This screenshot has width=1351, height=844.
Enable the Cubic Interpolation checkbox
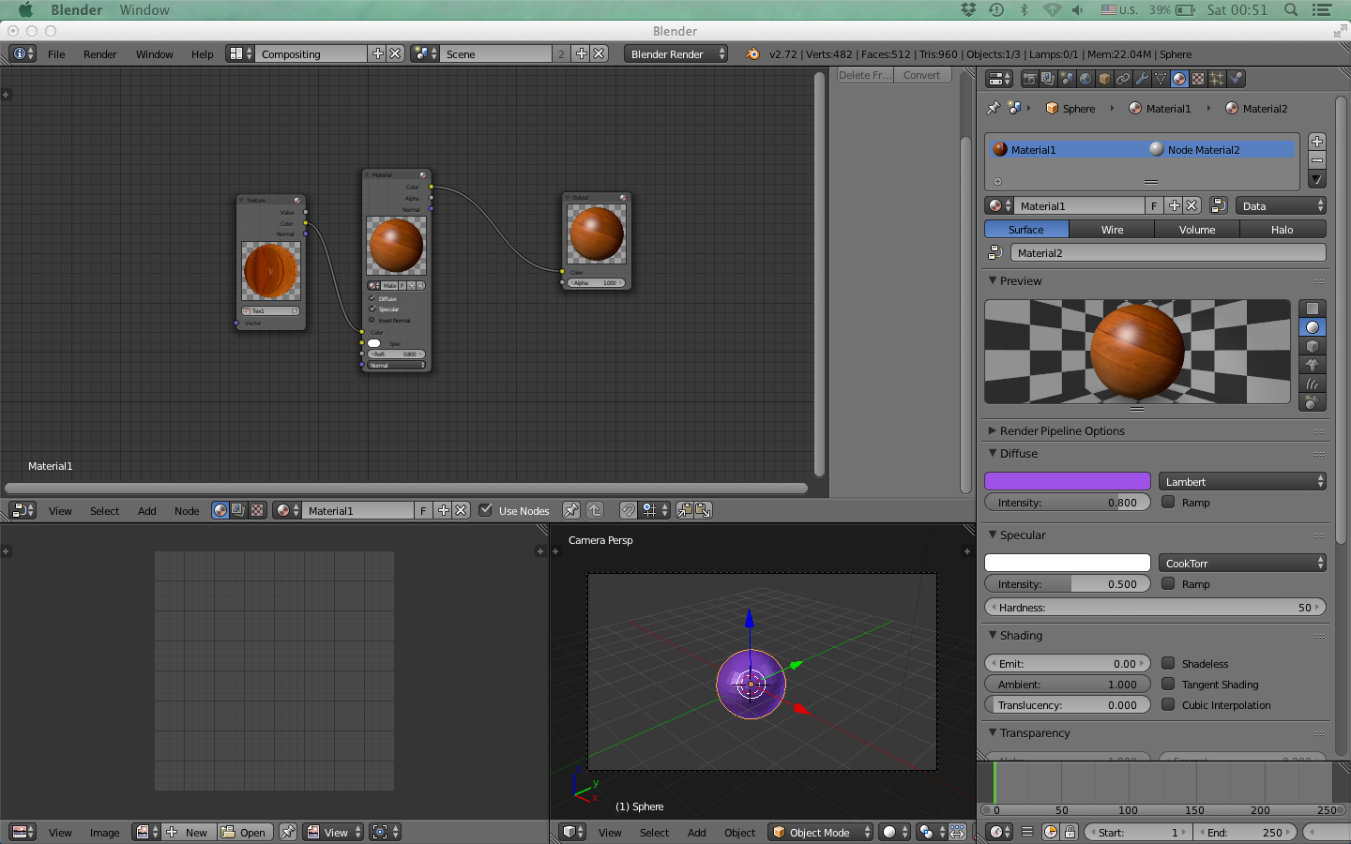pos(1168,704)
